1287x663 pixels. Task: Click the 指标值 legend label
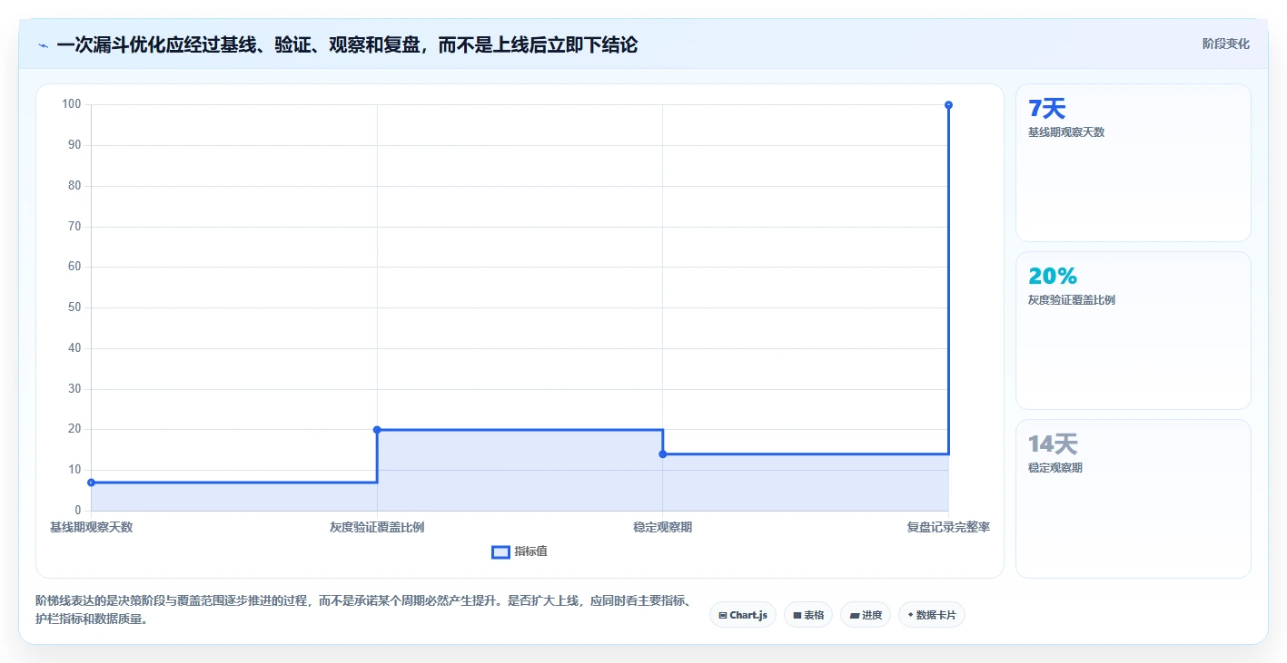click(530, 551)
